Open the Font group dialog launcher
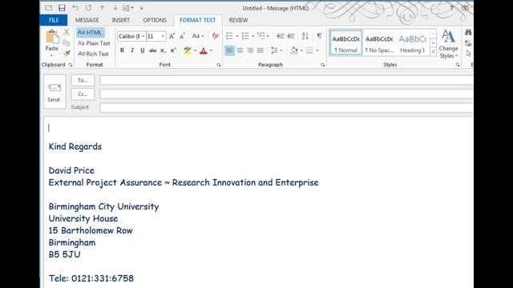The width and height of the screenshot is (513, 288). [219, 65]
